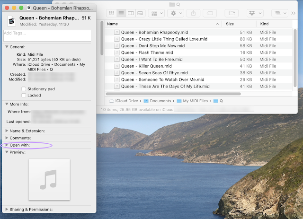Click the midi icon beside Flash Theme
303x219 pixels.
tap(116, 53)
